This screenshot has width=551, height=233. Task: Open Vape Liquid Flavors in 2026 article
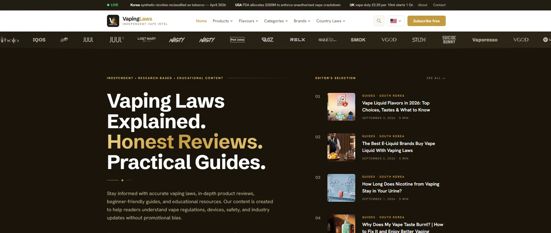396,106
